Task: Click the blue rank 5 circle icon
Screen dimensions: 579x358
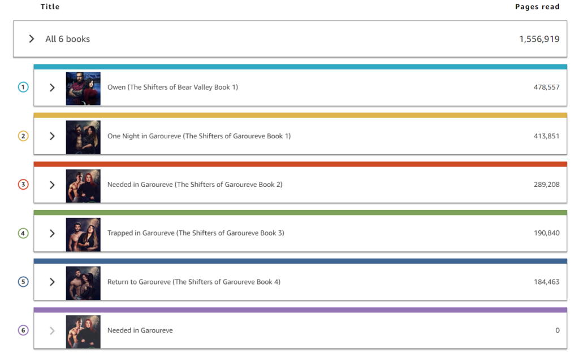Action: [x=23, y=282]
